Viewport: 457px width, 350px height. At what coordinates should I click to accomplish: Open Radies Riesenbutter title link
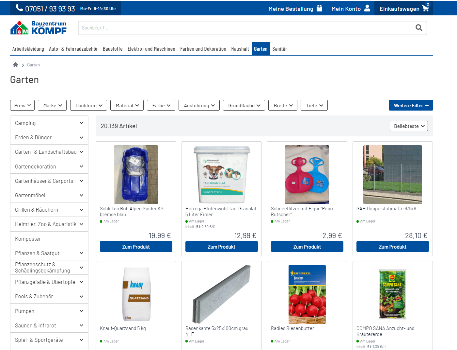point(292,328)
